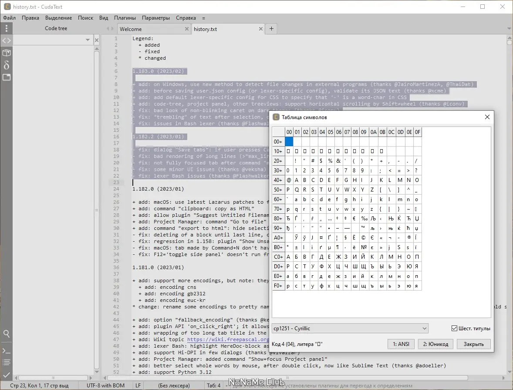Open the Validate checkmark panel icon
The height and width of the screenshot is (390, 513).
6,374
